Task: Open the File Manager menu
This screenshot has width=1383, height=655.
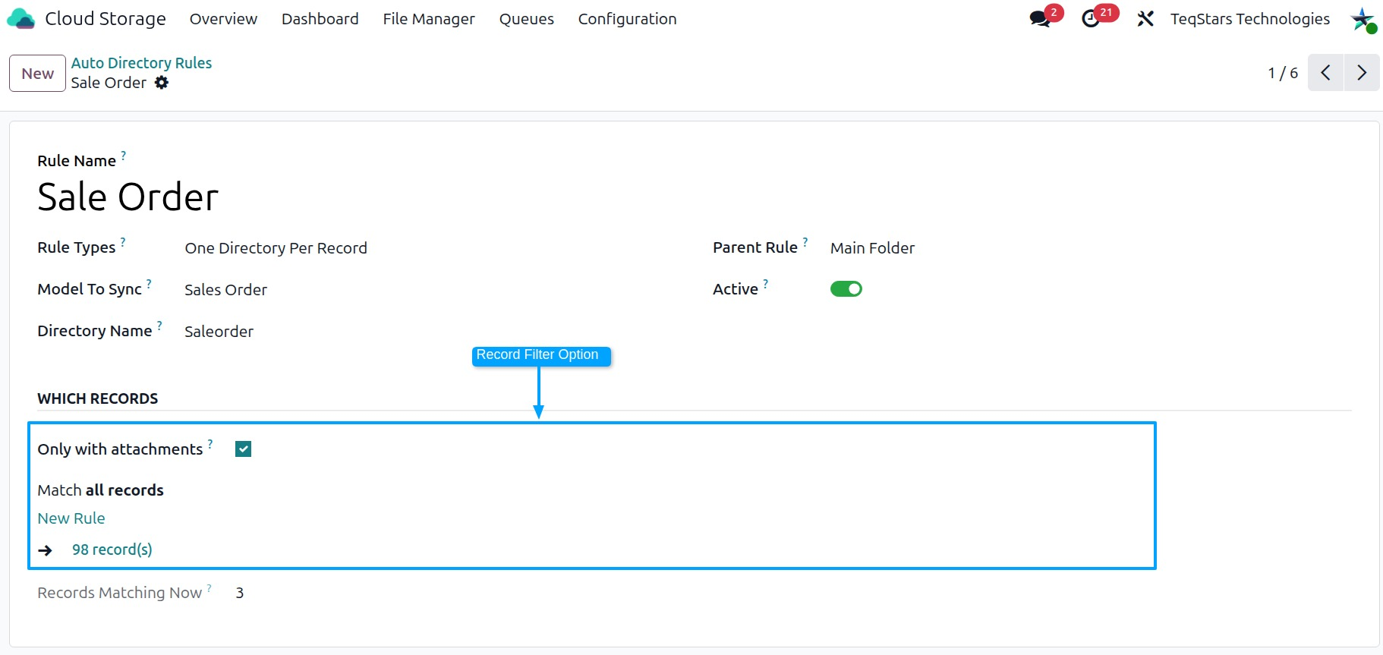Action: (x=429, y=19)
